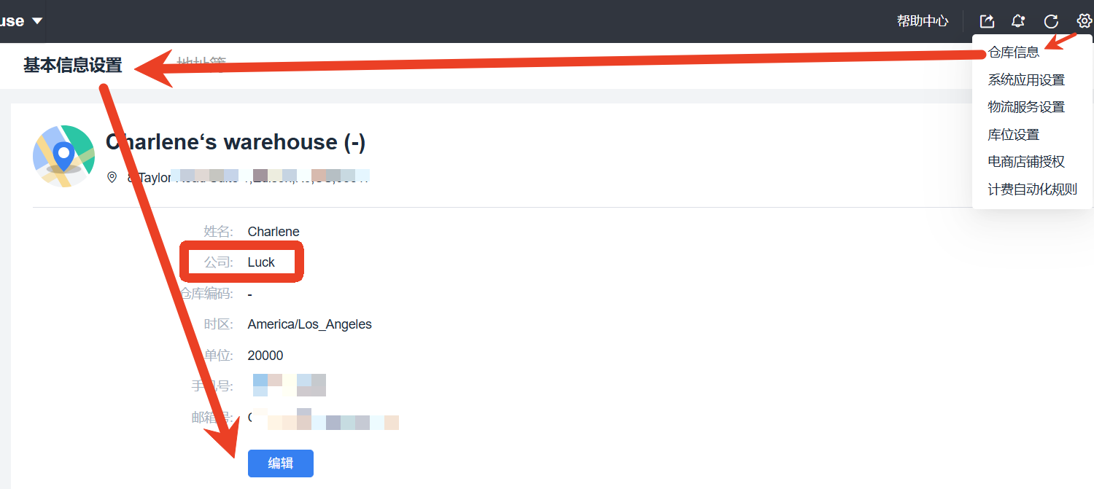Expand the warehouse switcher dropdown arrow
This screenshot has height=489, width=1094.
click(37, 21)
